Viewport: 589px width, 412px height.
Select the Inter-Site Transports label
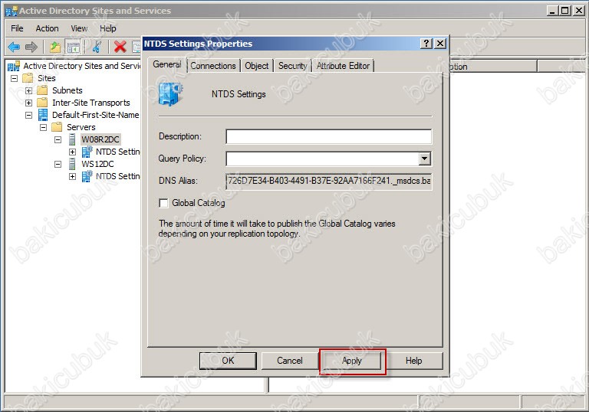click(x=91, y=103)
